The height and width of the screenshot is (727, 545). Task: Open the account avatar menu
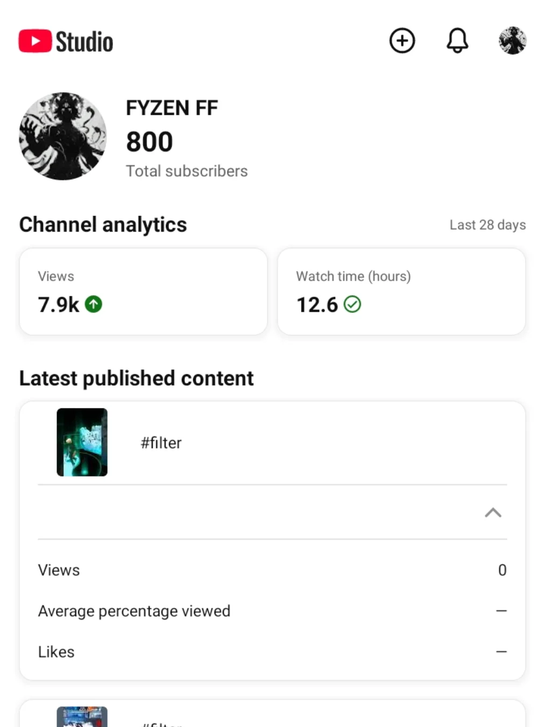[x=512, y=41]
